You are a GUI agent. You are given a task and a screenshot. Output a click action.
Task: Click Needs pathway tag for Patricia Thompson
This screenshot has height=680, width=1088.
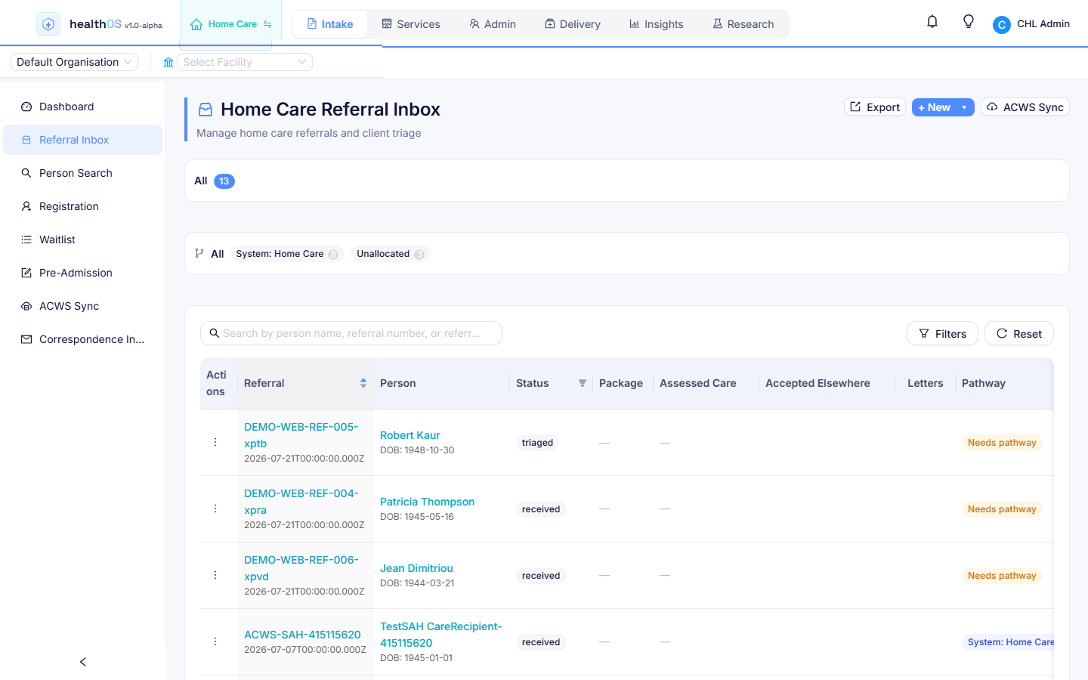(1002, 509)
